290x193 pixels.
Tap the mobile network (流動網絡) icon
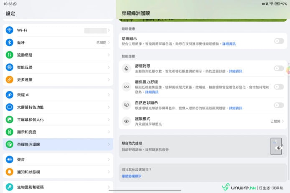pyautogui.click(x=9, y=55)
